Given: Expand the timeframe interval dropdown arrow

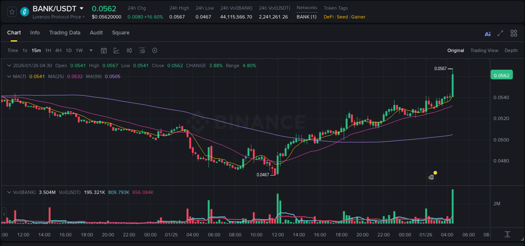Looking at the screenshot, I should (90, 50).
